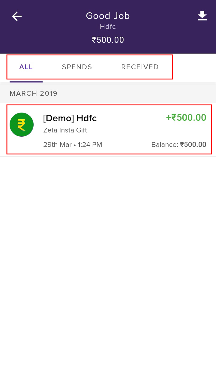Select the Zeta Insta Gift description

[65, 130]
